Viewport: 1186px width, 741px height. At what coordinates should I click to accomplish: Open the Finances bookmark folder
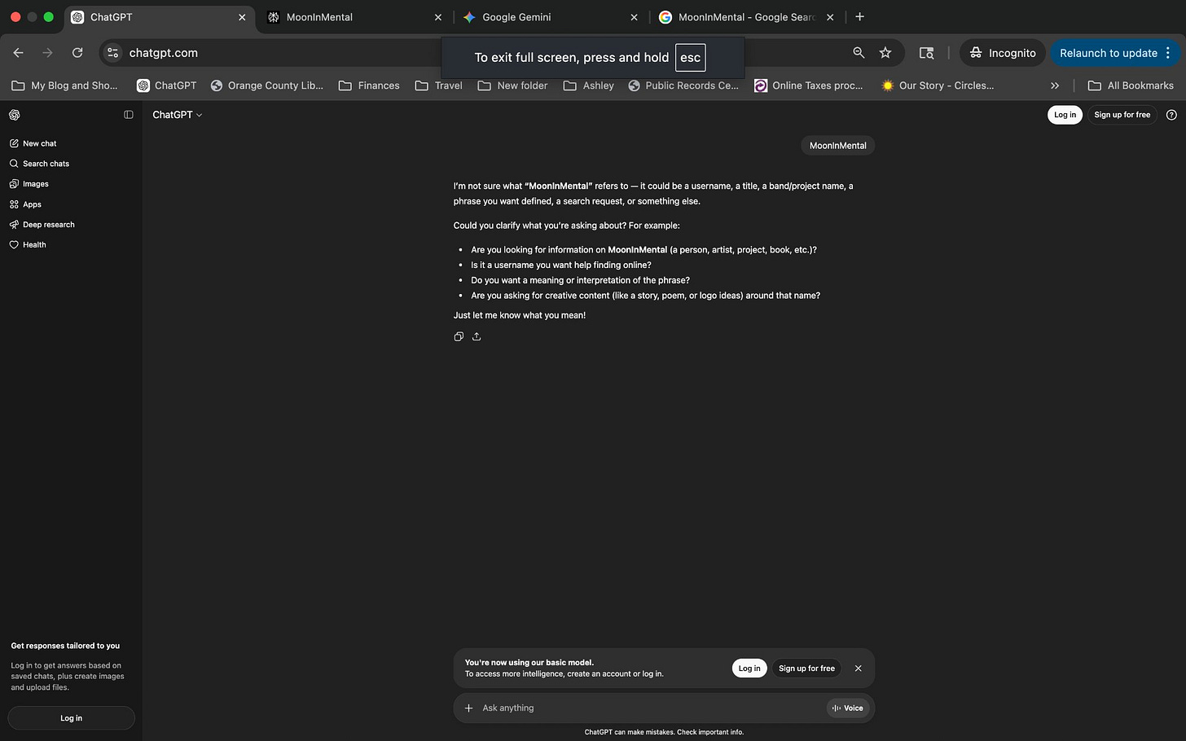pyautogui.click(x=369, y=85)
